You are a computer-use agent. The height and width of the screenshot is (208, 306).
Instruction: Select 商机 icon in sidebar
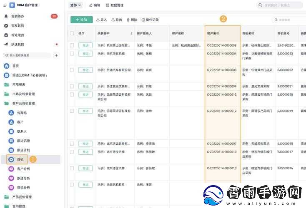coord(11,159)
